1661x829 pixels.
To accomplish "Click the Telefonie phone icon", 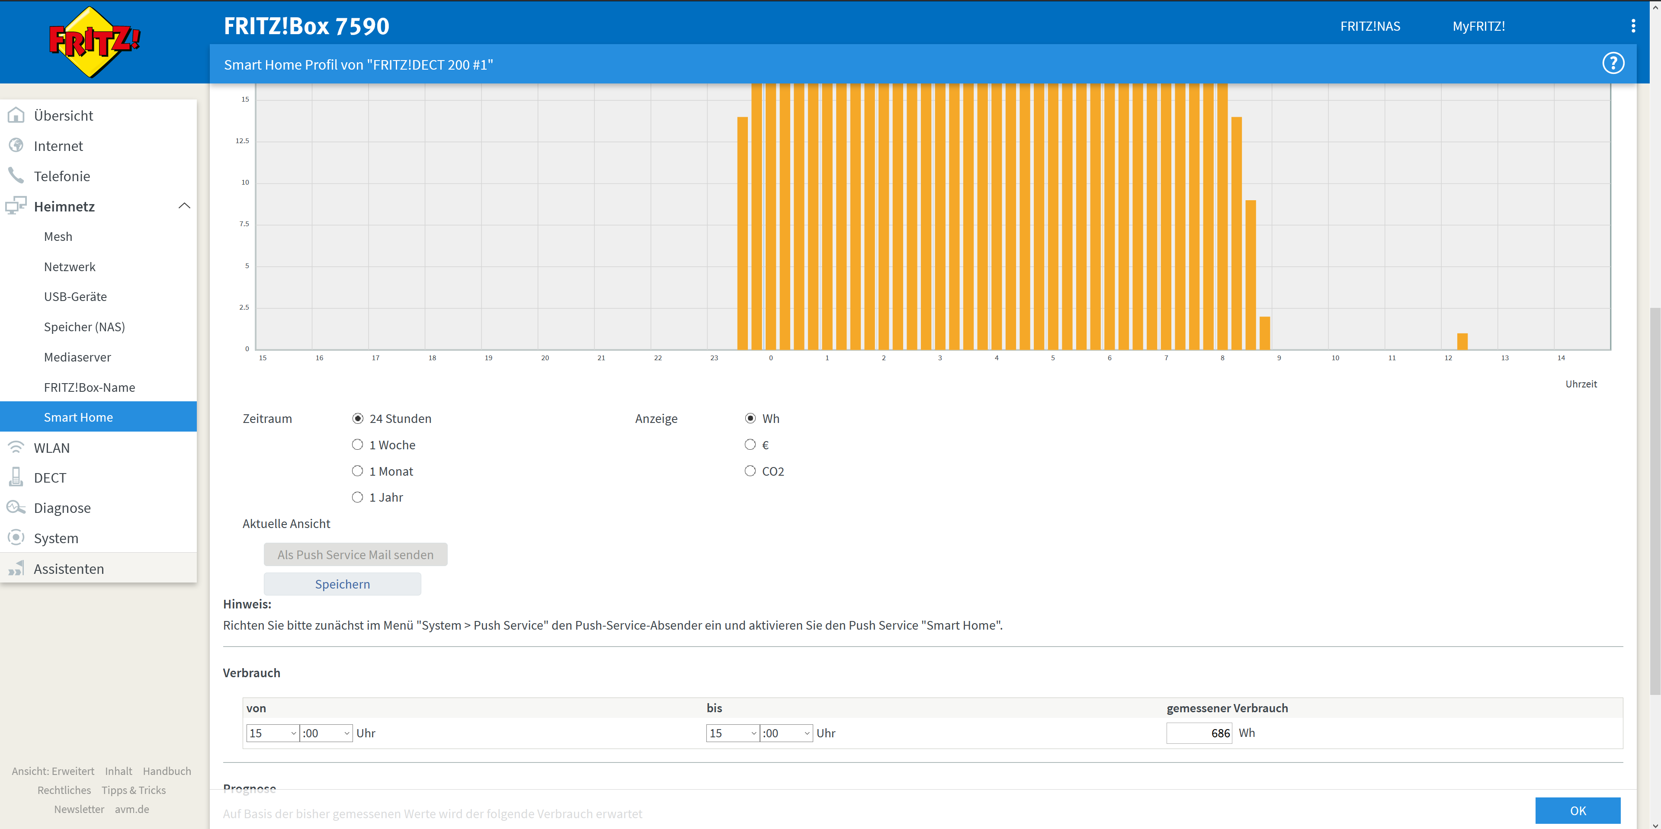I will point(16,175).
